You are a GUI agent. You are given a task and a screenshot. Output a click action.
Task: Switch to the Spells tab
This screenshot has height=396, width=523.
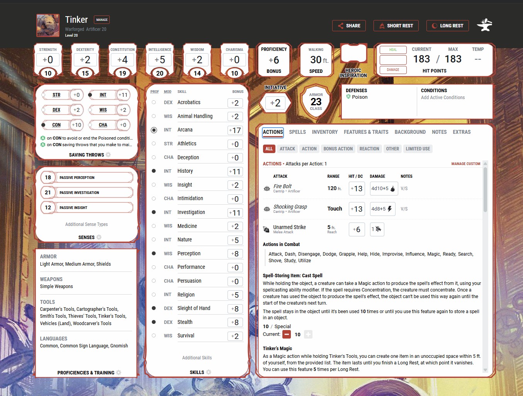point(297,132)
